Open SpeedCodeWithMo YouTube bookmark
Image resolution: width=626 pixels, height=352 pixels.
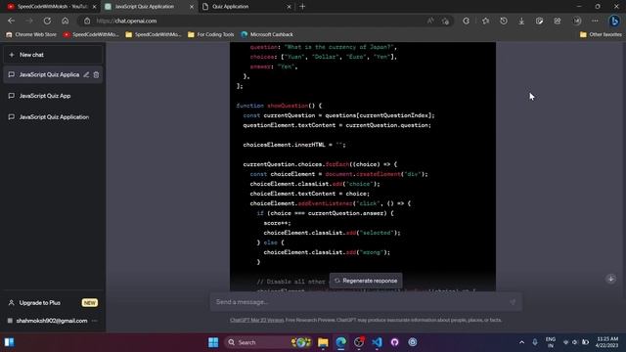point(91,35)
